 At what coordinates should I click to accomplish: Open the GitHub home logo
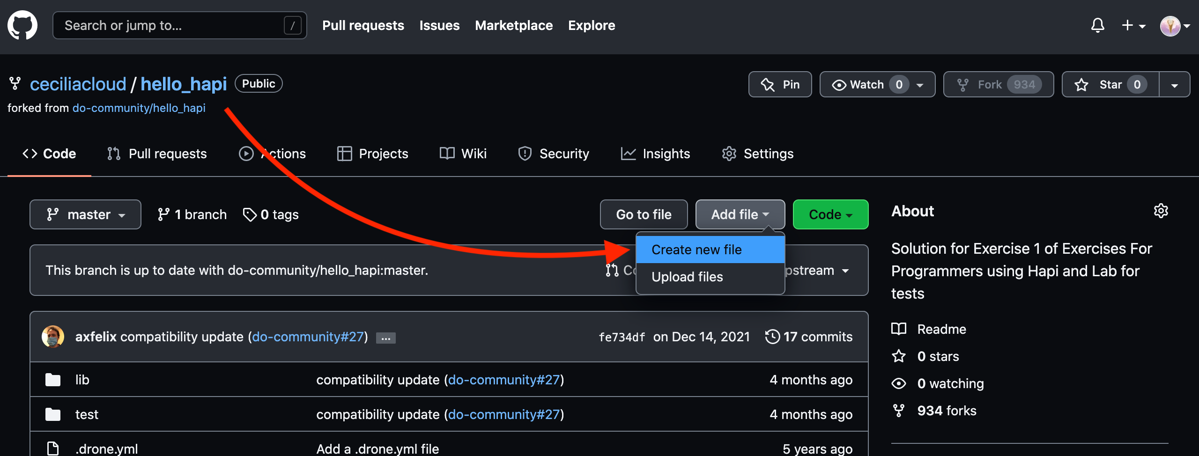(x=22, y=25)
